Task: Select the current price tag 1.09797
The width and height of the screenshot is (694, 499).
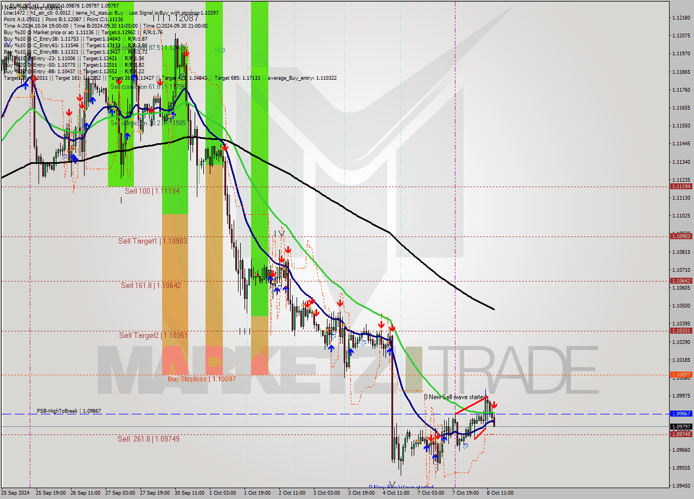Action: coord(681,426)
